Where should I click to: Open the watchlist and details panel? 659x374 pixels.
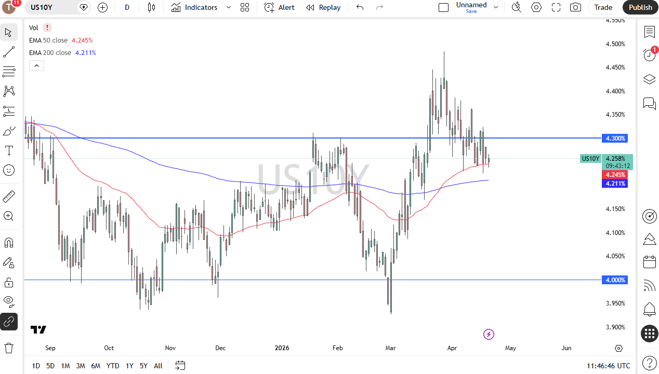tap(649, 32)
